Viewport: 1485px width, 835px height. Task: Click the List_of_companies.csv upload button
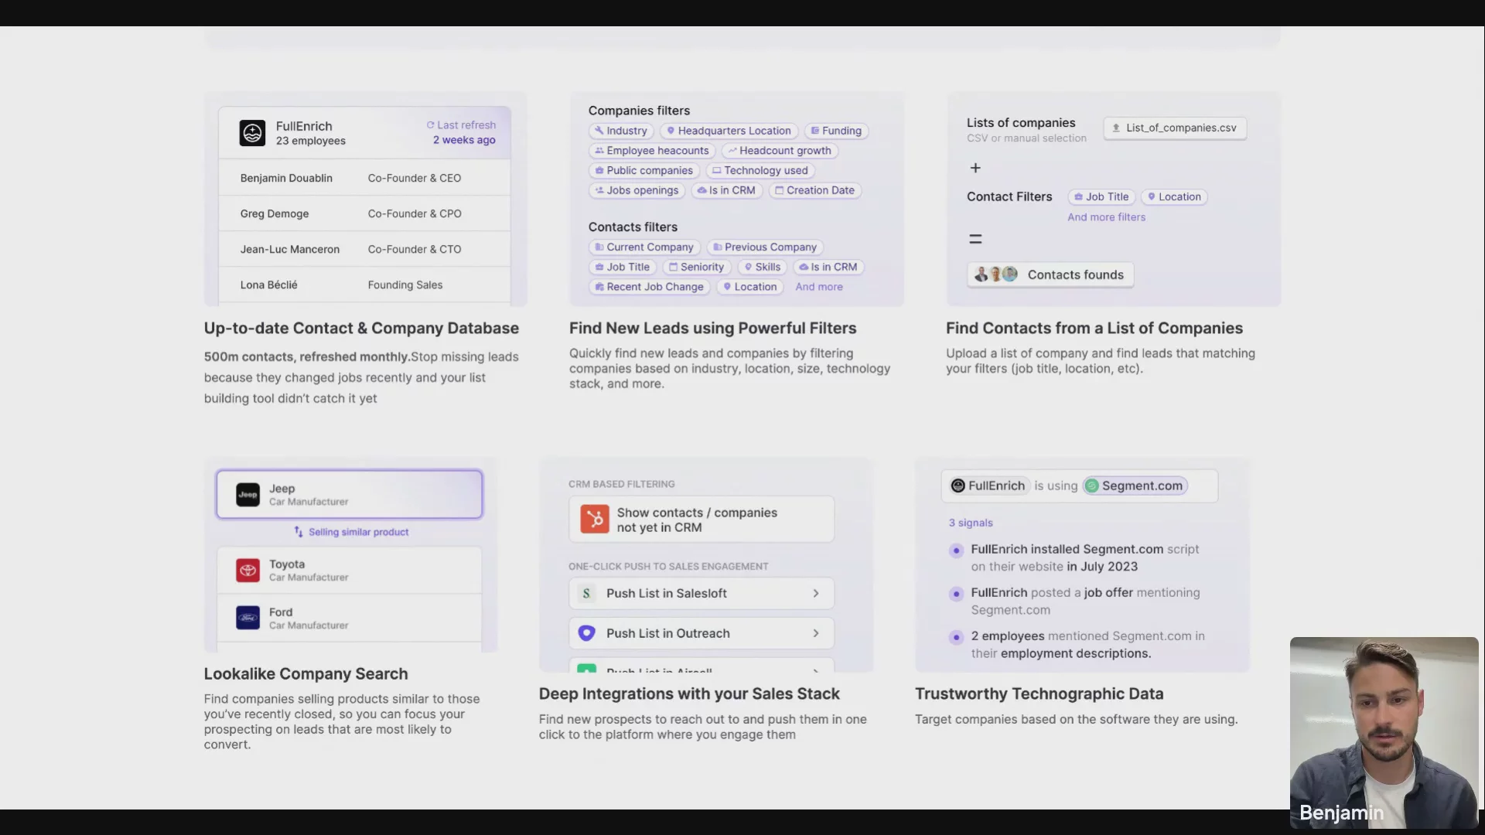coord(1175,128)
